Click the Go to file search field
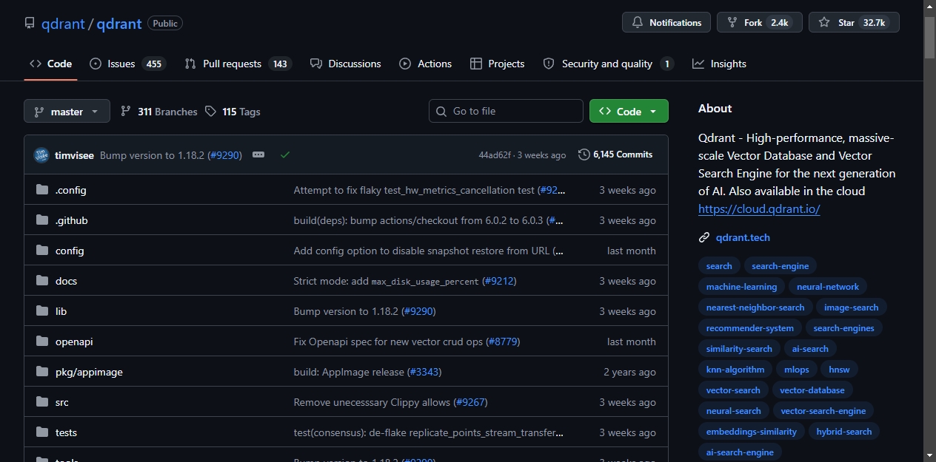This screenshot has height=462, width=936. (x=506, y=111)
